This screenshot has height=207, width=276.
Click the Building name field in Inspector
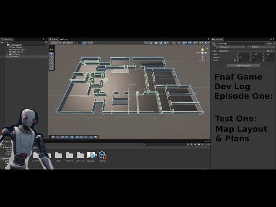click(x=242, y=44)
